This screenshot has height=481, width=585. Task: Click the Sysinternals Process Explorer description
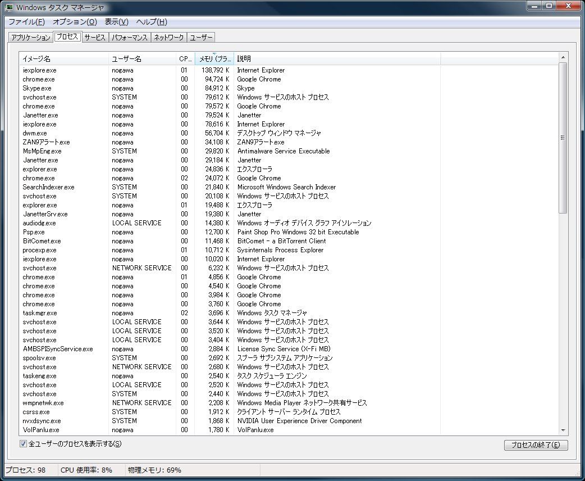280,250
